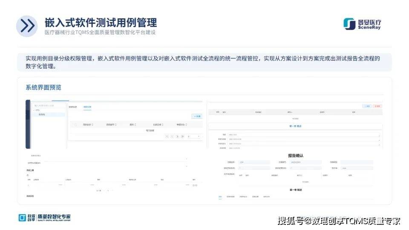Open the lower dropdown arrow above the 测试工具 section

click(187, 166)
